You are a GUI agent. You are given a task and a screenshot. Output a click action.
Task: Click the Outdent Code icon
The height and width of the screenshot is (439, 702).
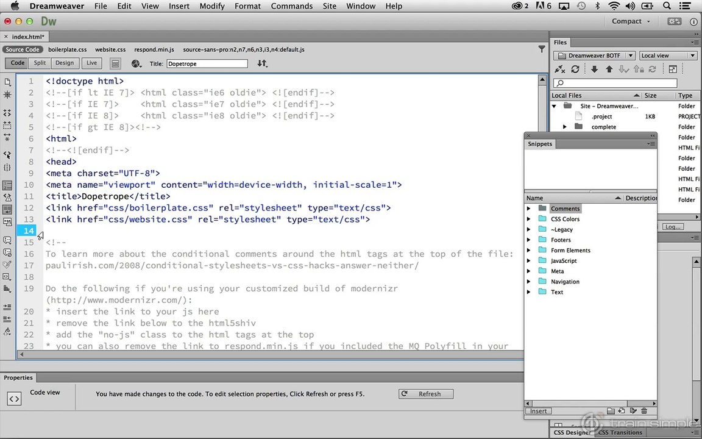tap(7, 319)
